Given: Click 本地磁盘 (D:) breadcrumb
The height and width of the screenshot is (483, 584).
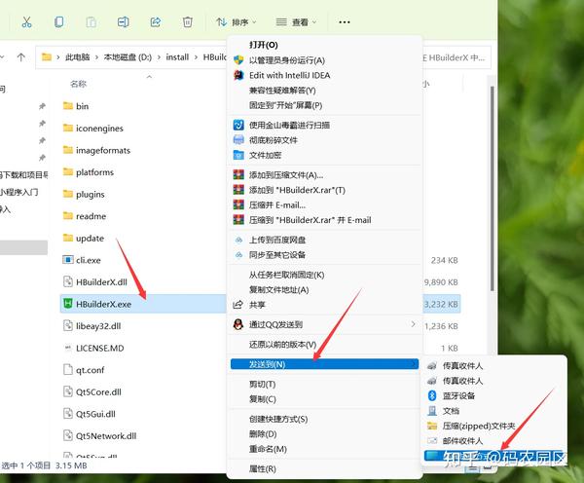Looking at the screenshot, I should (x=128, y=57).
